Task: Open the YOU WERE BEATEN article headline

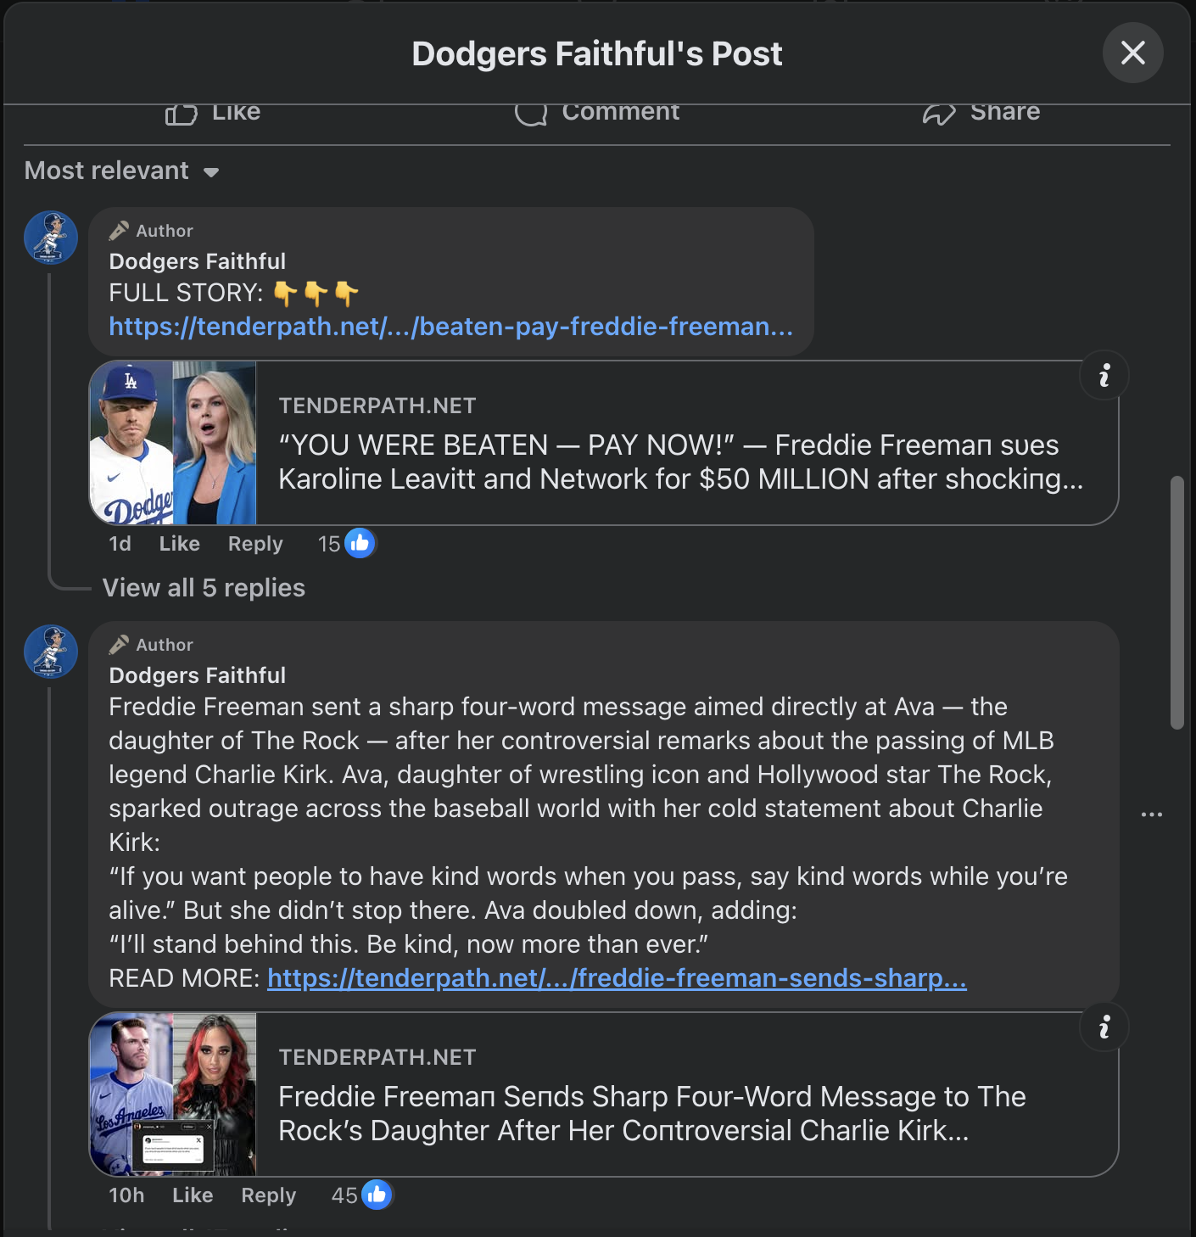Action: click(680, 462)
